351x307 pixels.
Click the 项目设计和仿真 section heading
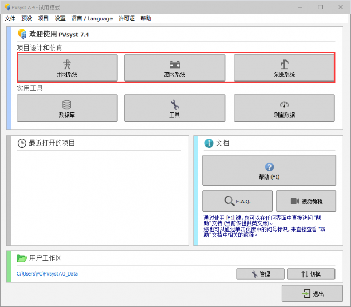click(x=40, y=47)
